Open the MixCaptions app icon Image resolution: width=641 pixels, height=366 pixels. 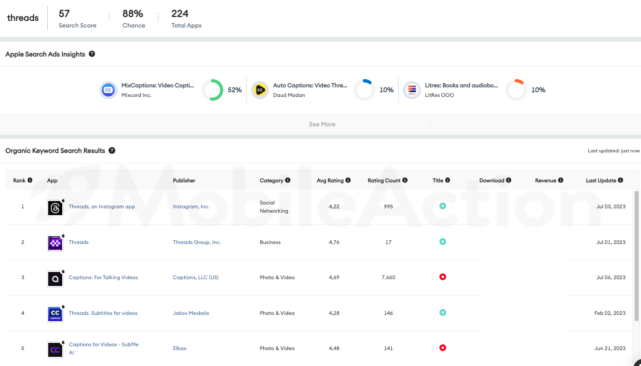click(x=109, y=90)
